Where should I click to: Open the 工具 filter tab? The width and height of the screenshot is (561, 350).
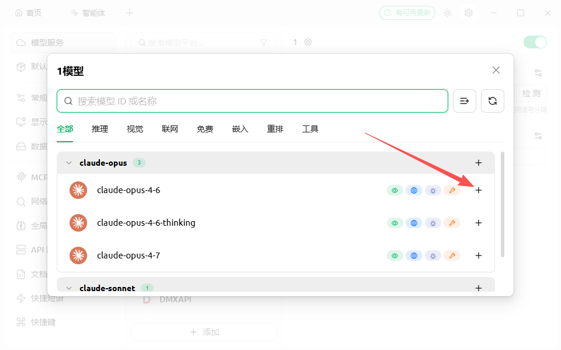[310, 129]
